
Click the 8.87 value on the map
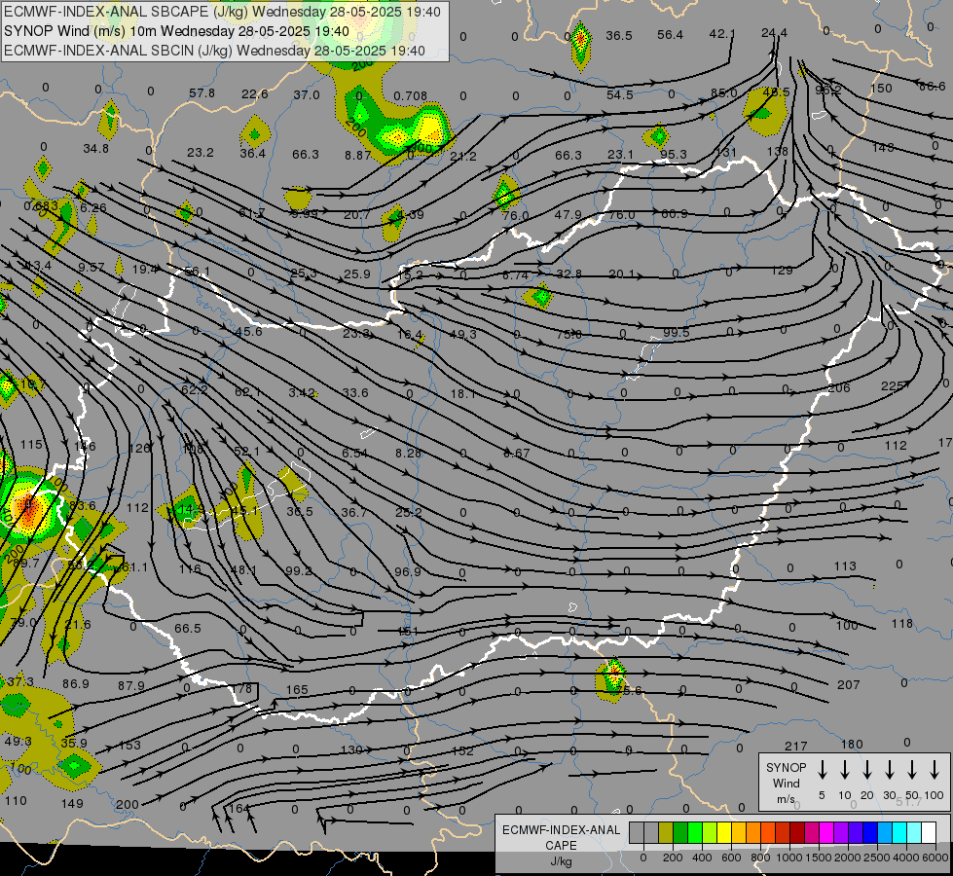point(357,155)
